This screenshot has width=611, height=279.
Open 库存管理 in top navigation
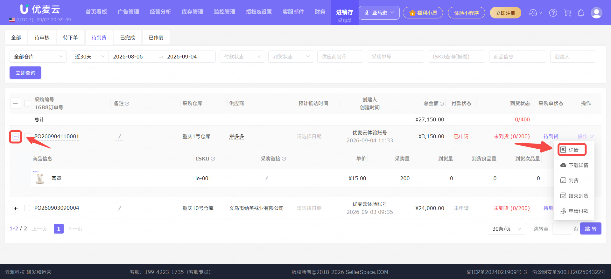coord(192,12)
